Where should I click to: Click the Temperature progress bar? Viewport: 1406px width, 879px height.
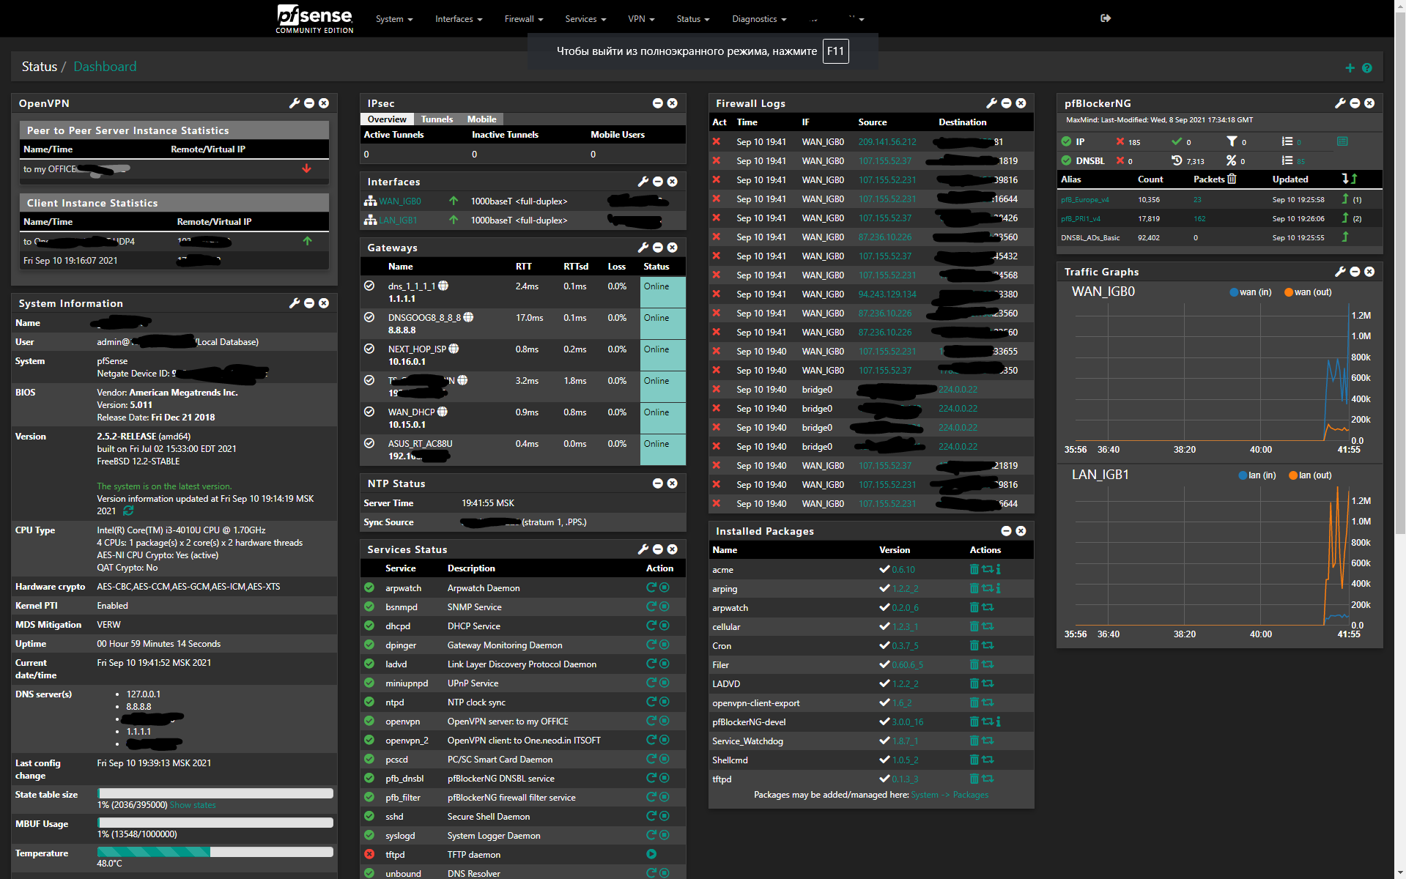click(215, 852)
